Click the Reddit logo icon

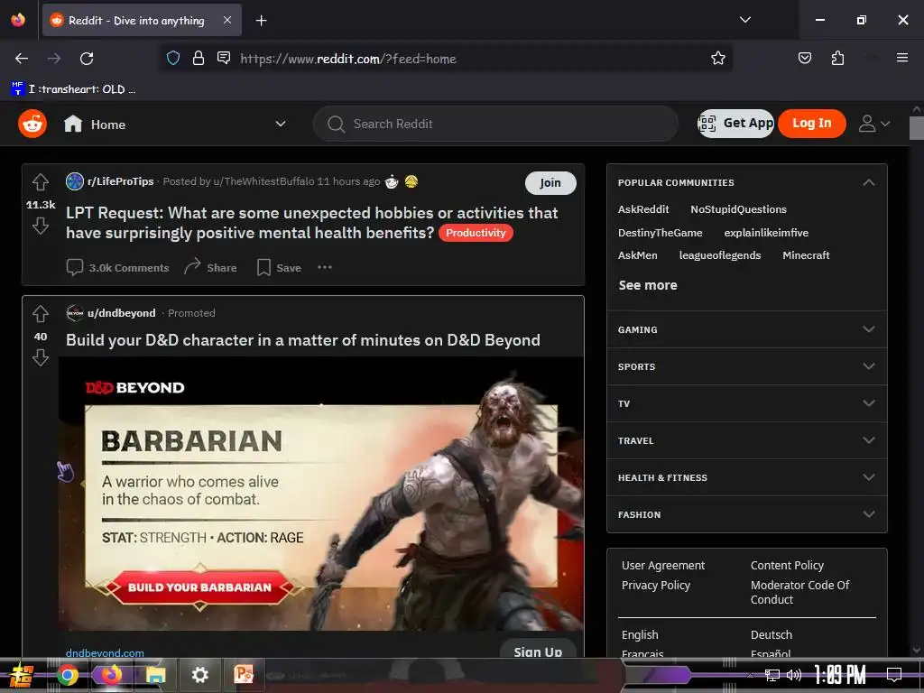32,124
